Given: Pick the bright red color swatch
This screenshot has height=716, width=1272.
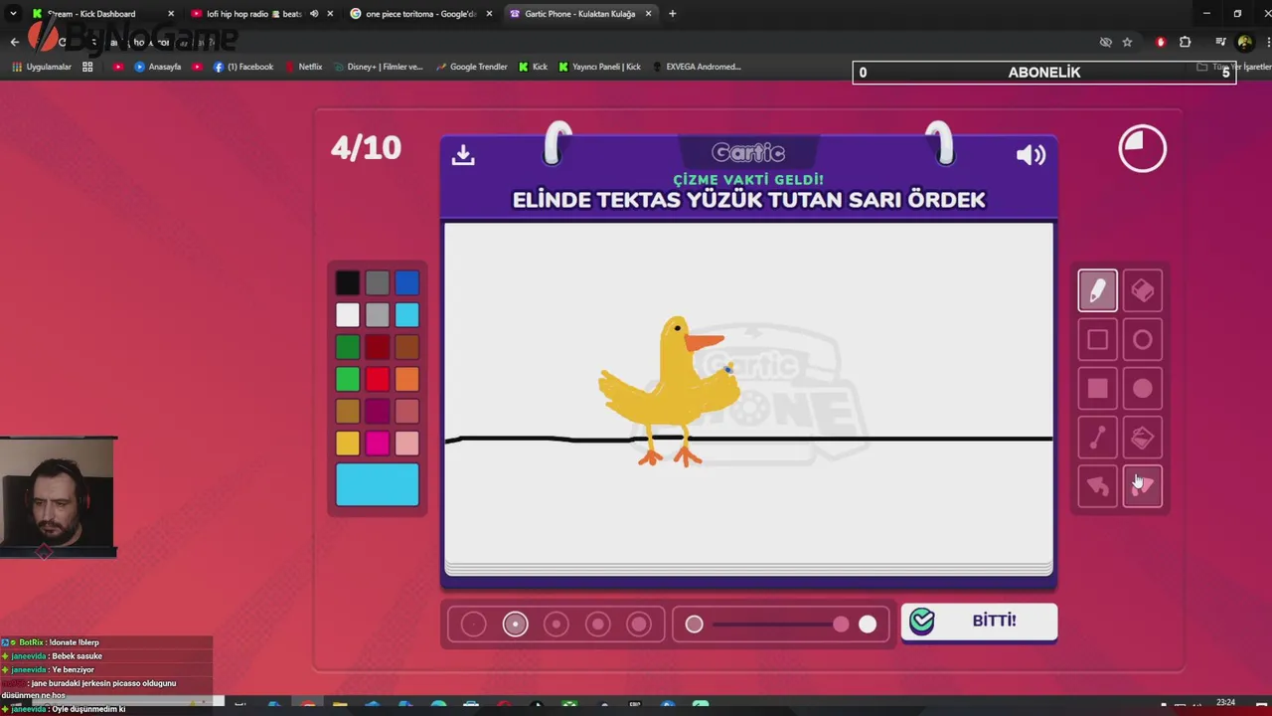Looking at the screenshot, I should tap(377, 379).
